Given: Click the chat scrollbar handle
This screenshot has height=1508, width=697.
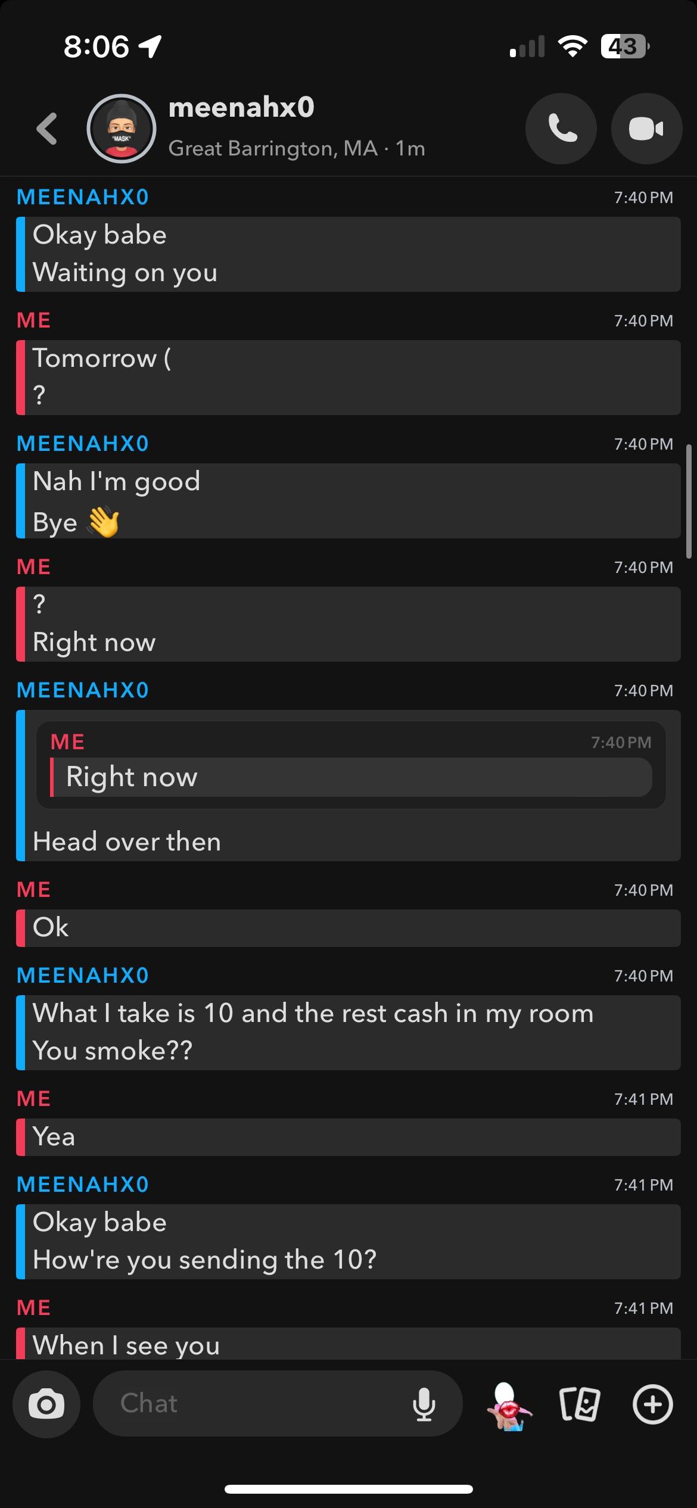Looking at the screenshot, I should coord(689,501).
